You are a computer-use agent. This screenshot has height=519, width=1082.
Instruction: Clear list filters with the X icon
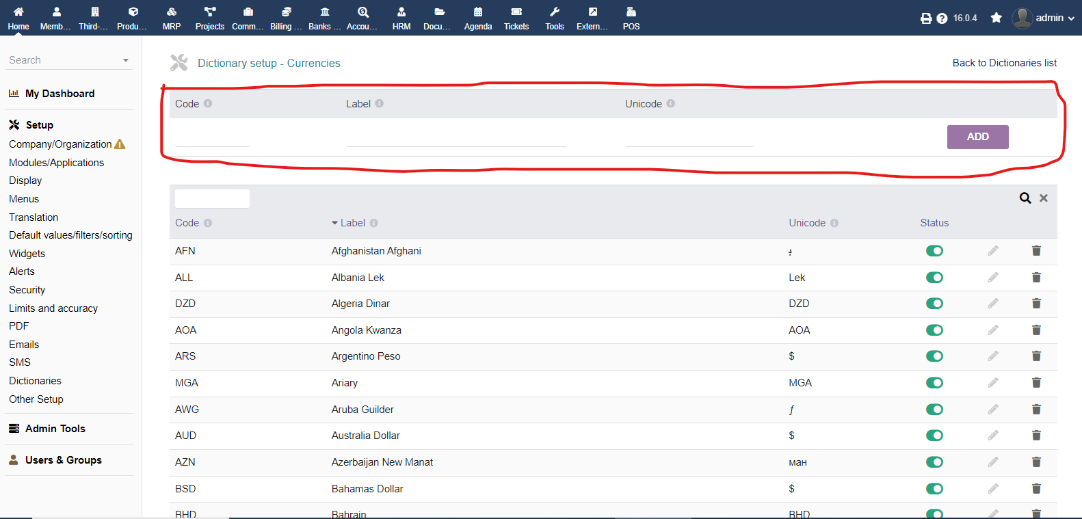tap(1044, 198)
